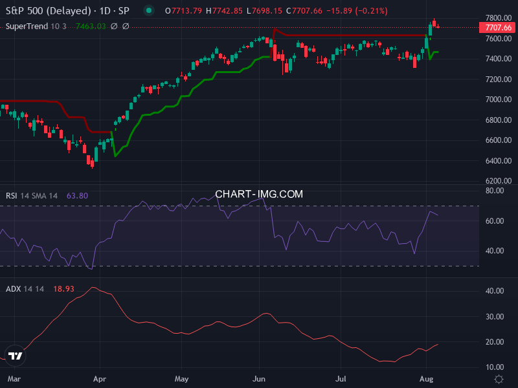The width and height of the screenshot is (518, 388).
Task: Click the Jul time axis label
Action: coord(341,379)
